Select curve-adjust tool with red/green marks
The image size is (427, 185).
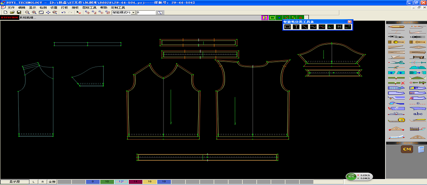(x=322, y=27)
